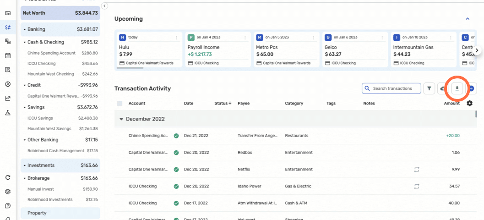Click the transaction list vertical scrollbar

(x=476, y=114)
